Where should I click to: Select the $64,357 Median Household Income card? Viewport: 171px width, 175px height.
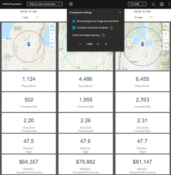point(29,164)
